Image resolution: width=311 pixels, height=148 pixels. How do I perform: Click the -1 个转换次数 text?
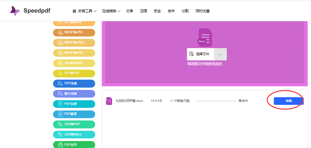pos(179,101)
